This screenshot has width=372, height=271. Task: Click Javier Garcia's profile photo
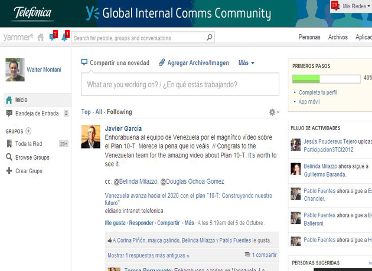tap(91, 136)
